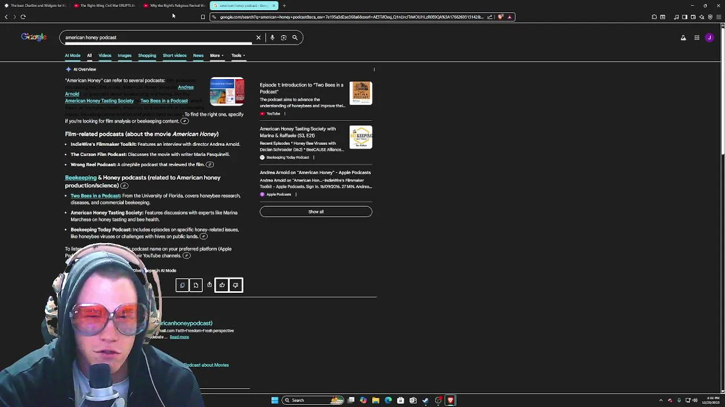Switch to News results tab

(x=198, y=55)
